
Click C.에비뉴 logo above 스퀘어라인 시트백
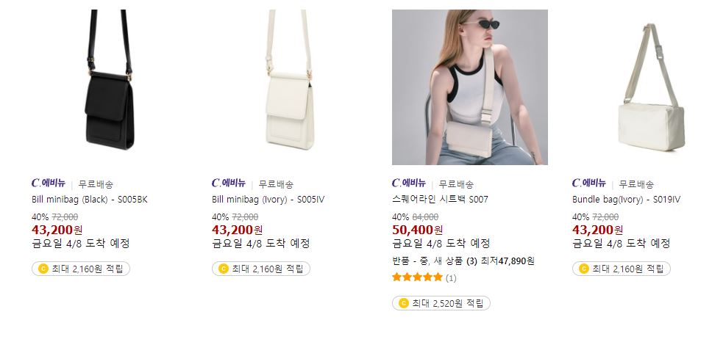click(409, 183)
